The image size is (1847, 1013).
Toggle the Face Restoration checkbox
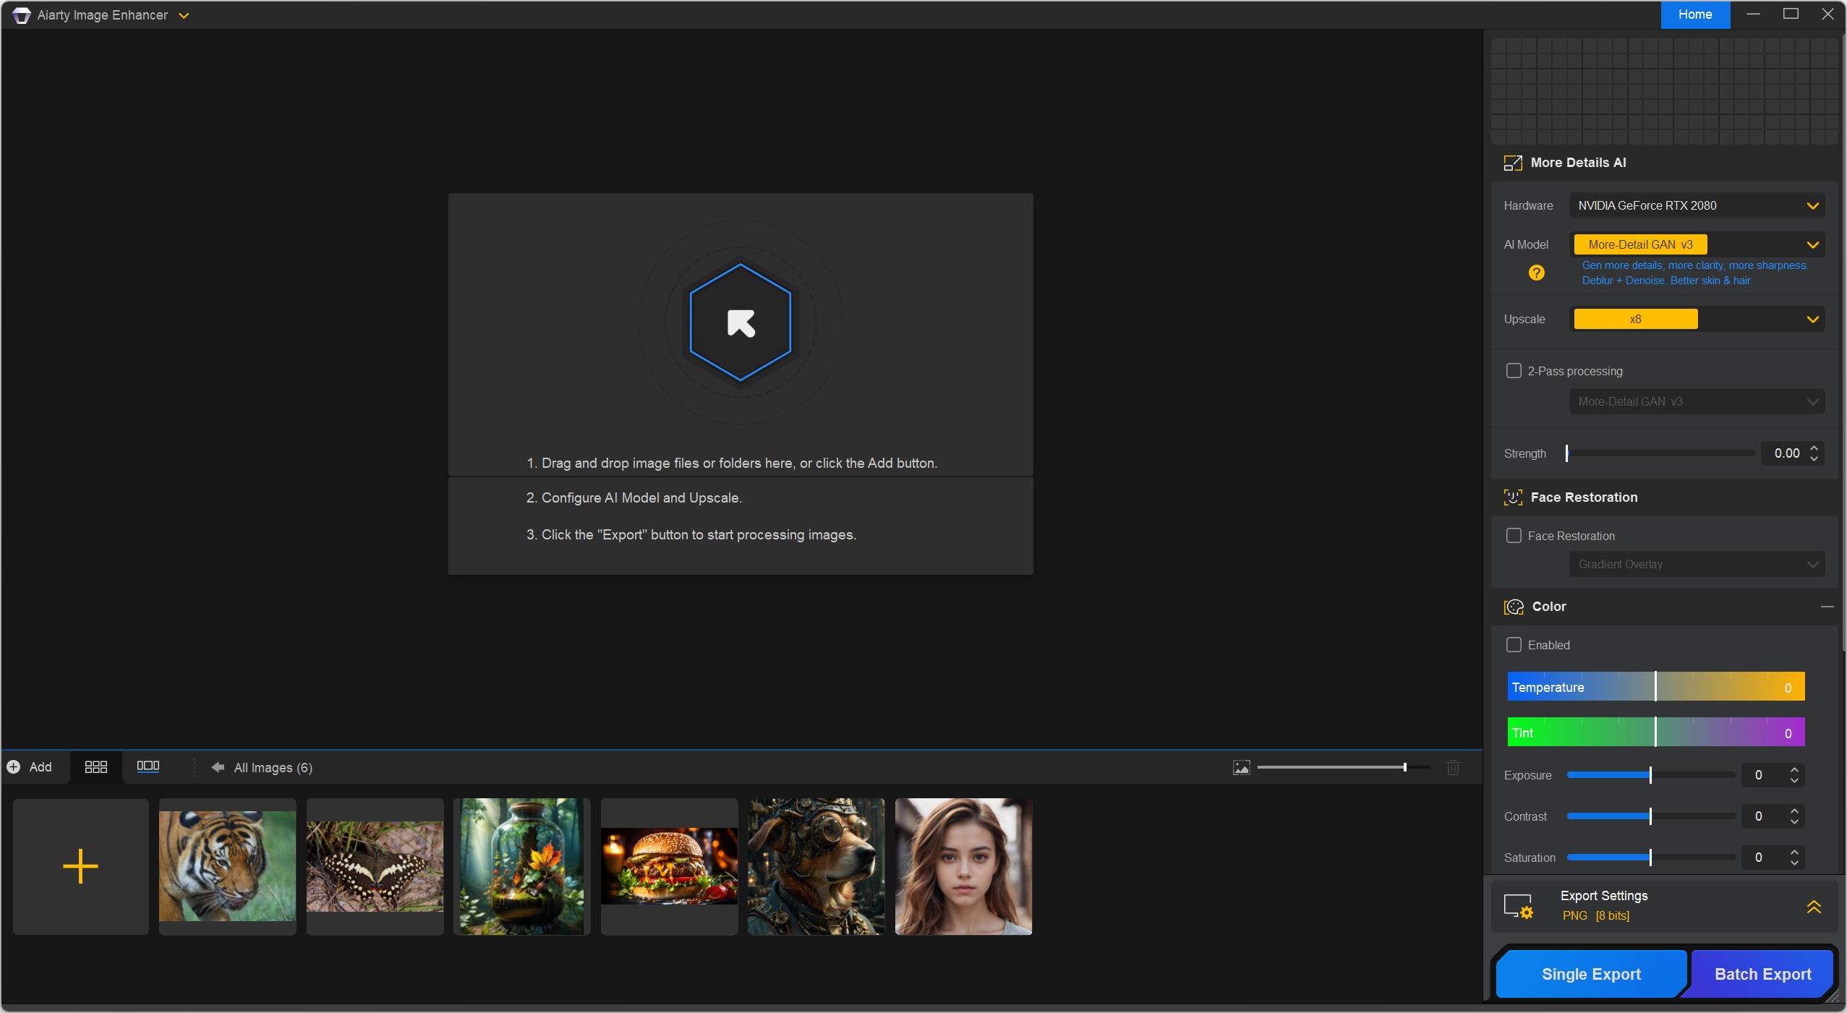pyautogui.click(x=1514, y=536)
